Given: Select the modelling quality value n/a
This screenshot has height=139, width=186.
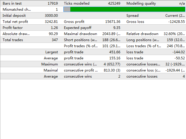Looking at the screenshot, I should (182, 3).
